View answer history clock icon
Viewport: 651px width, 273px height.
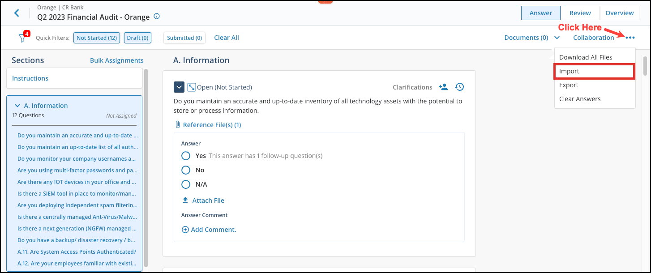[459, 87]
